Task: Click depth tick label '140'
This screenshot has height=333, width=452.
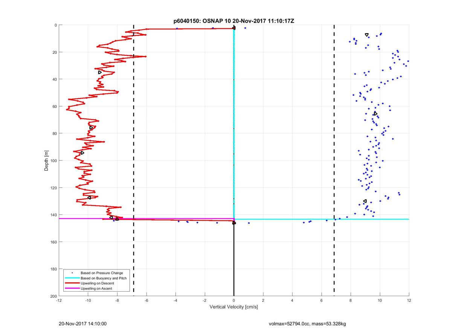Action: click(x=53, y=215)
